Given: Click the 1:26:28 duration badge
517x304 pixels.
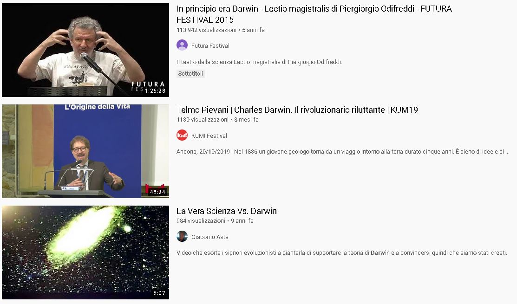Looking at the screenshot, I should [155, 91].
